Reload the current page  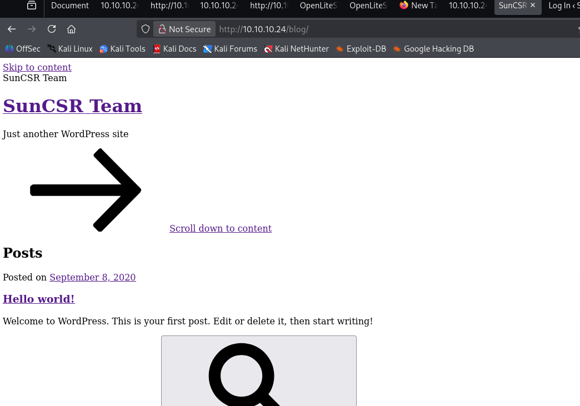(52, 29)
